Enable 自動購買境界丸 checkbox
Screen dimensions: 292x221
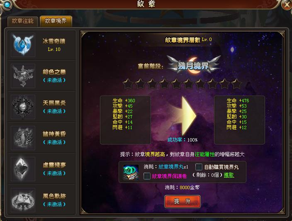coord(199,167)
